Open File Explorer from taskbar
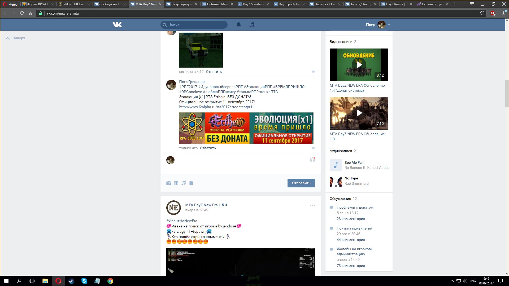This screenshot has height=286, width=509. (45, 281)
